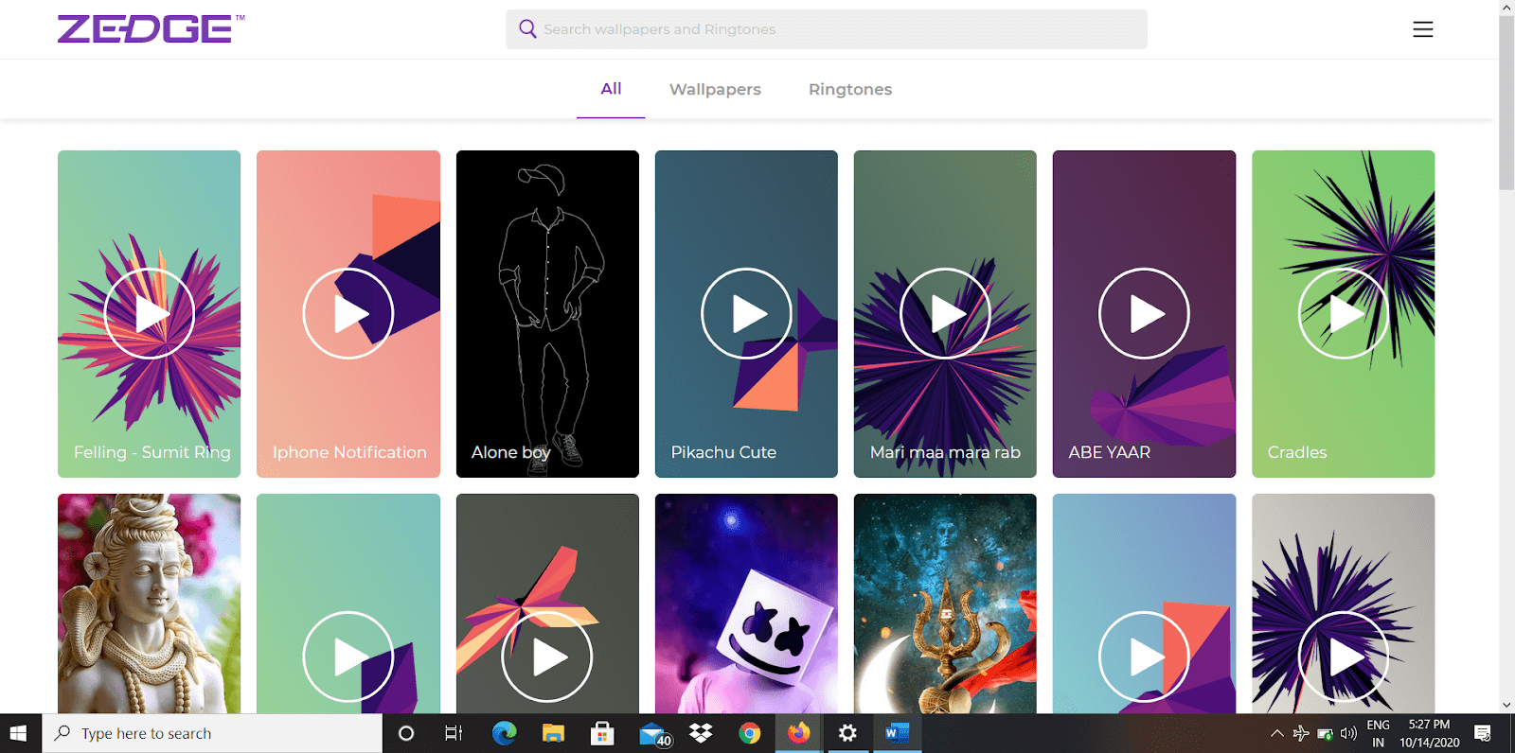Click the search magnifier icon
Viewport: 1515px width, 753px height.
(x=527, y=29)
